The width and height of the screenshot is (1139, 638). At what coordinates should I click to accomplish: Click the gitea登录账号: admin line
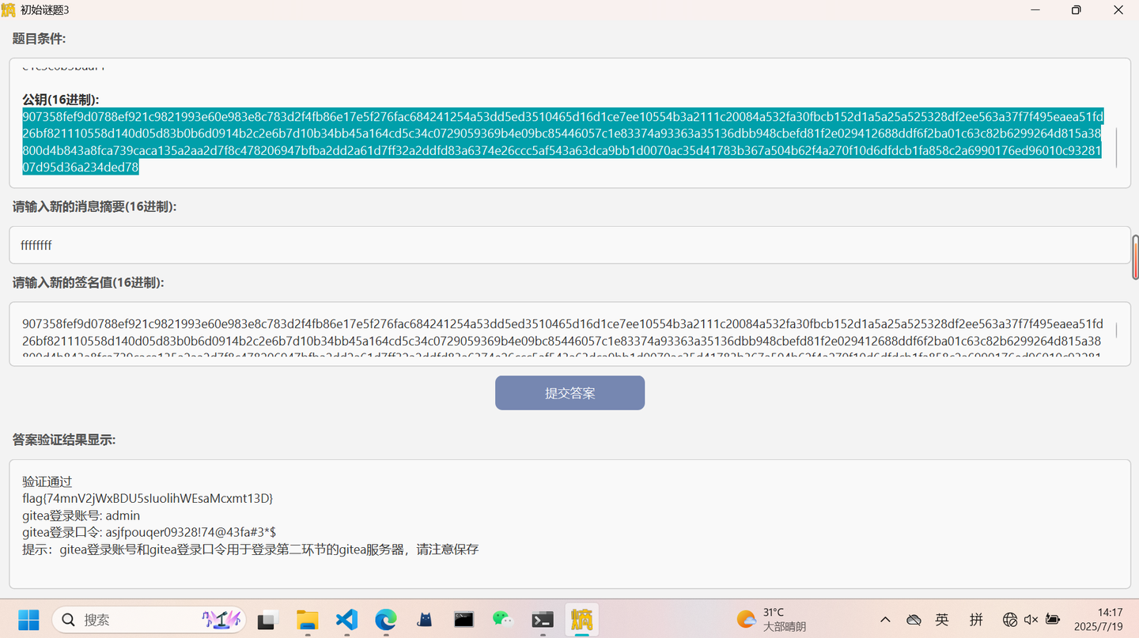81,515
